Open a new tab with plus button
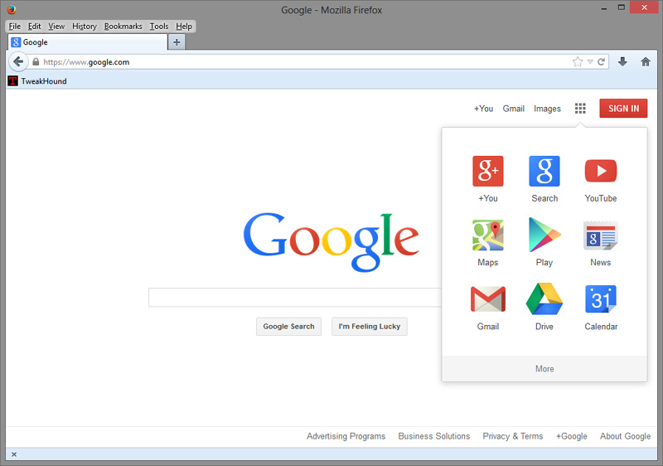Image resolution: width=663 pixels, height=466 pixels. pos(177,42)
